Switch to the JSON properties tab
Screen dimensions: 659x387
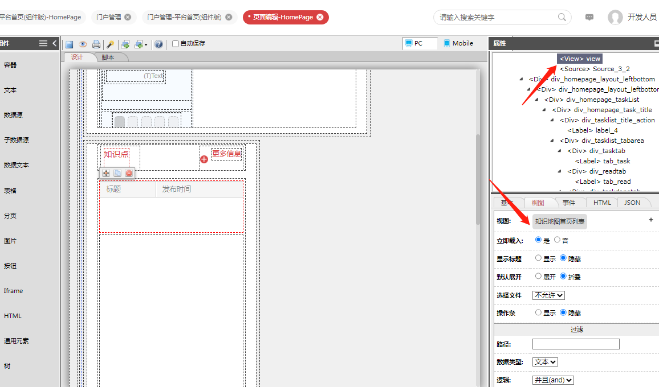point(633,202)
